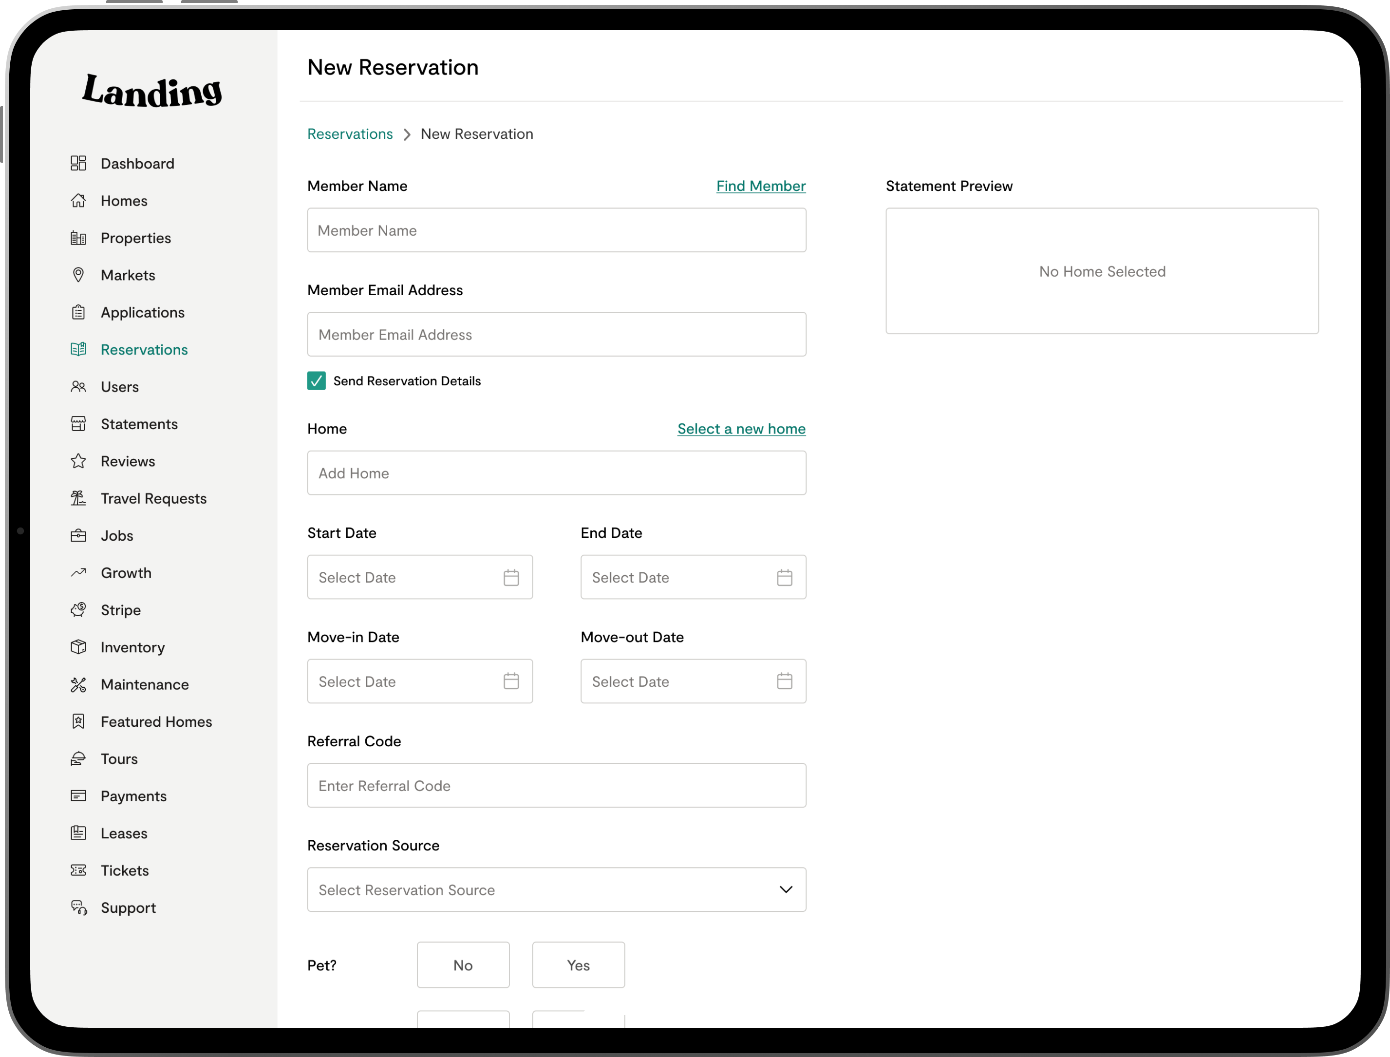Click the Dashboard grid icon in sidebar
The image size is (1390, 1057).
click(78, 164)
